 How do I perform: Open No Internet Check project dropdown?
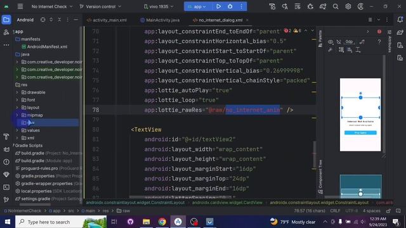(52, 6)
